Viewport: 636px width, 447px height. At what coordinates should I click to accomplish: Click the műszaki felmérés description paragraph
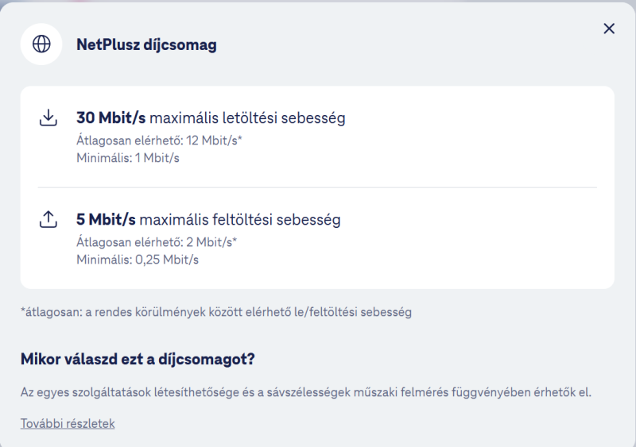(x=306, y=392)
